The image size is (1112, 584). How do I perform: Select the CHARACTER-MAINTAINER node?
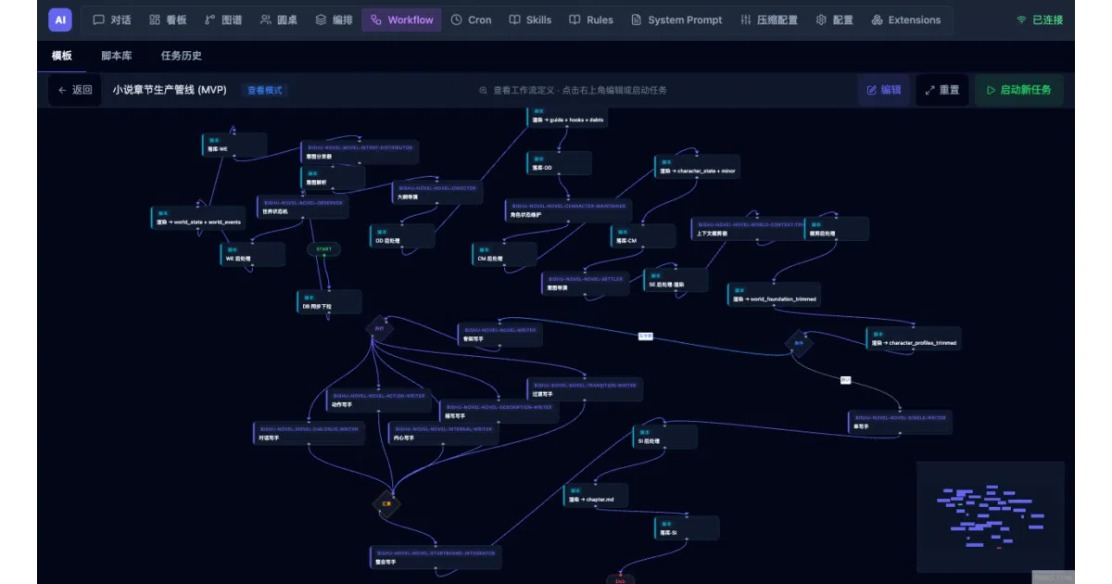(568, 210)
